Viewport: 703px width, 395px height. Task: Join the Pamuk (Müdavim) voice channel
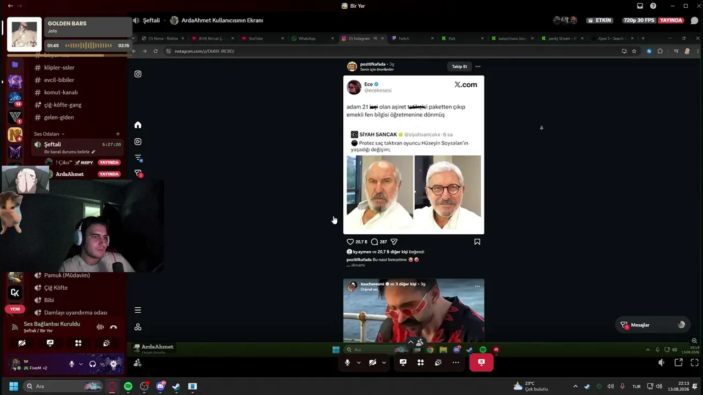coord(66,275)
